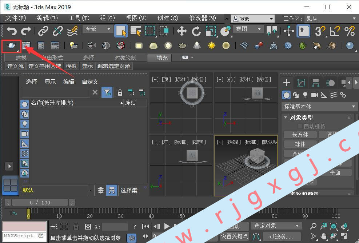The image size is (359, 243).
Task: Click the Unlink Selection icon
Action: click(58, 31)
